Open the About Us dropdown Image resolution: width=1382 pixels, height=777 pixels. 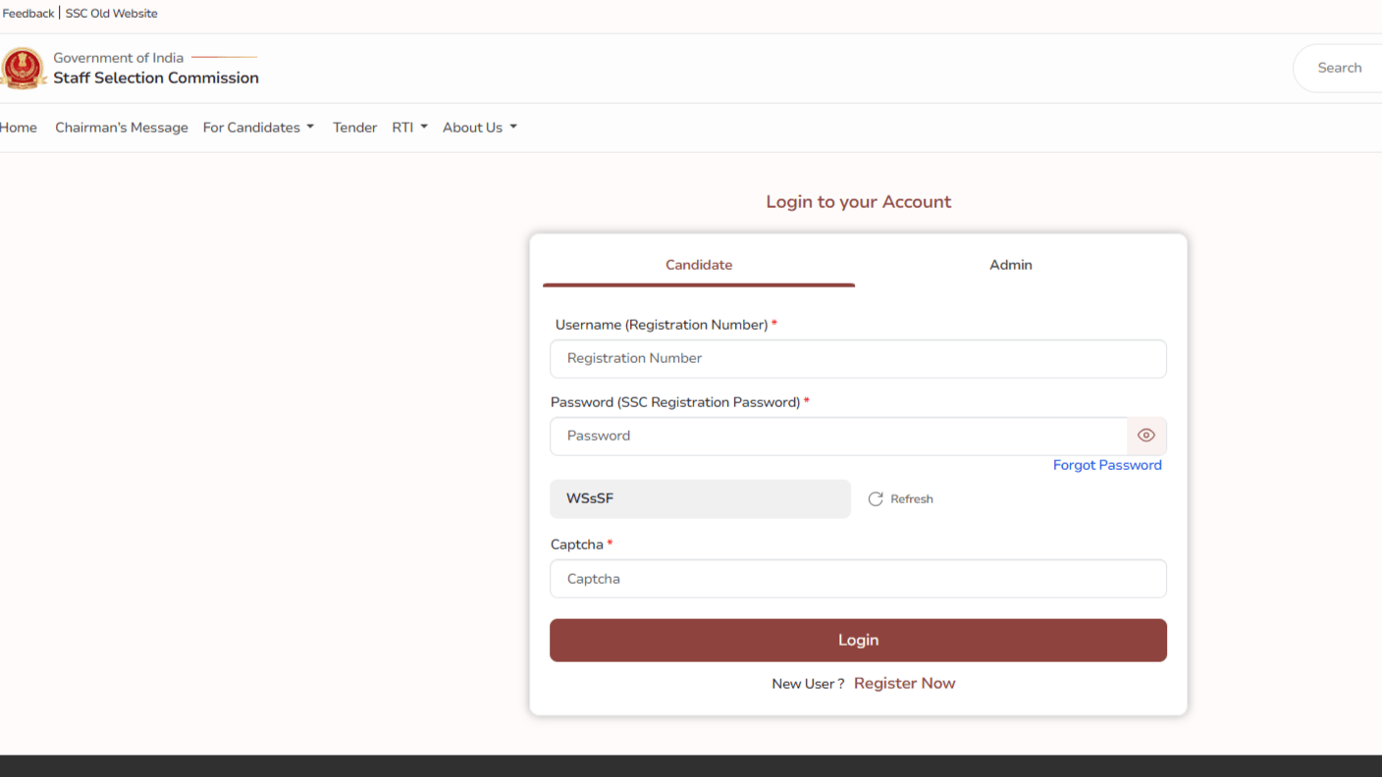coord(479,127)
